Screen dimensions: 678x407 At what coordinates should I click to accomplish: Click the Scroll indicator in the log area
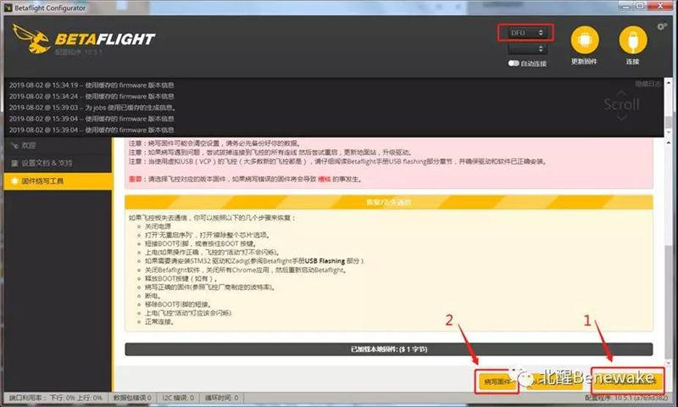[x=621, y=104]
